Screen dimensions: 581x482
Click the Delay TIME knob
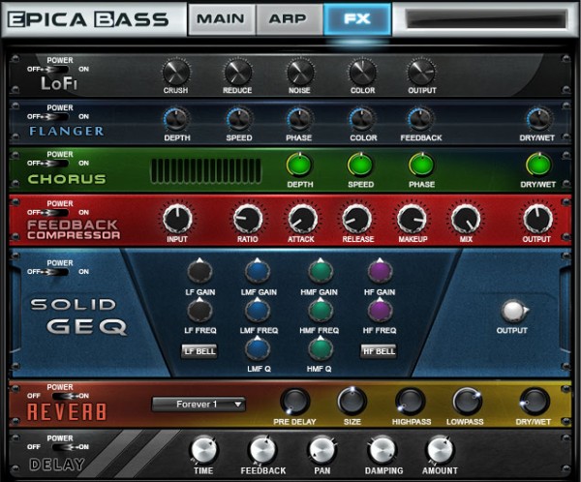coord(203,450)
